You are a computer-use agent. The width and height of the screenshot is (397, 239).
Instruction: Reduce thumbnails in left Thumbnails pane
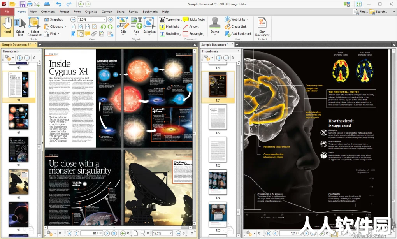point(26,58)
